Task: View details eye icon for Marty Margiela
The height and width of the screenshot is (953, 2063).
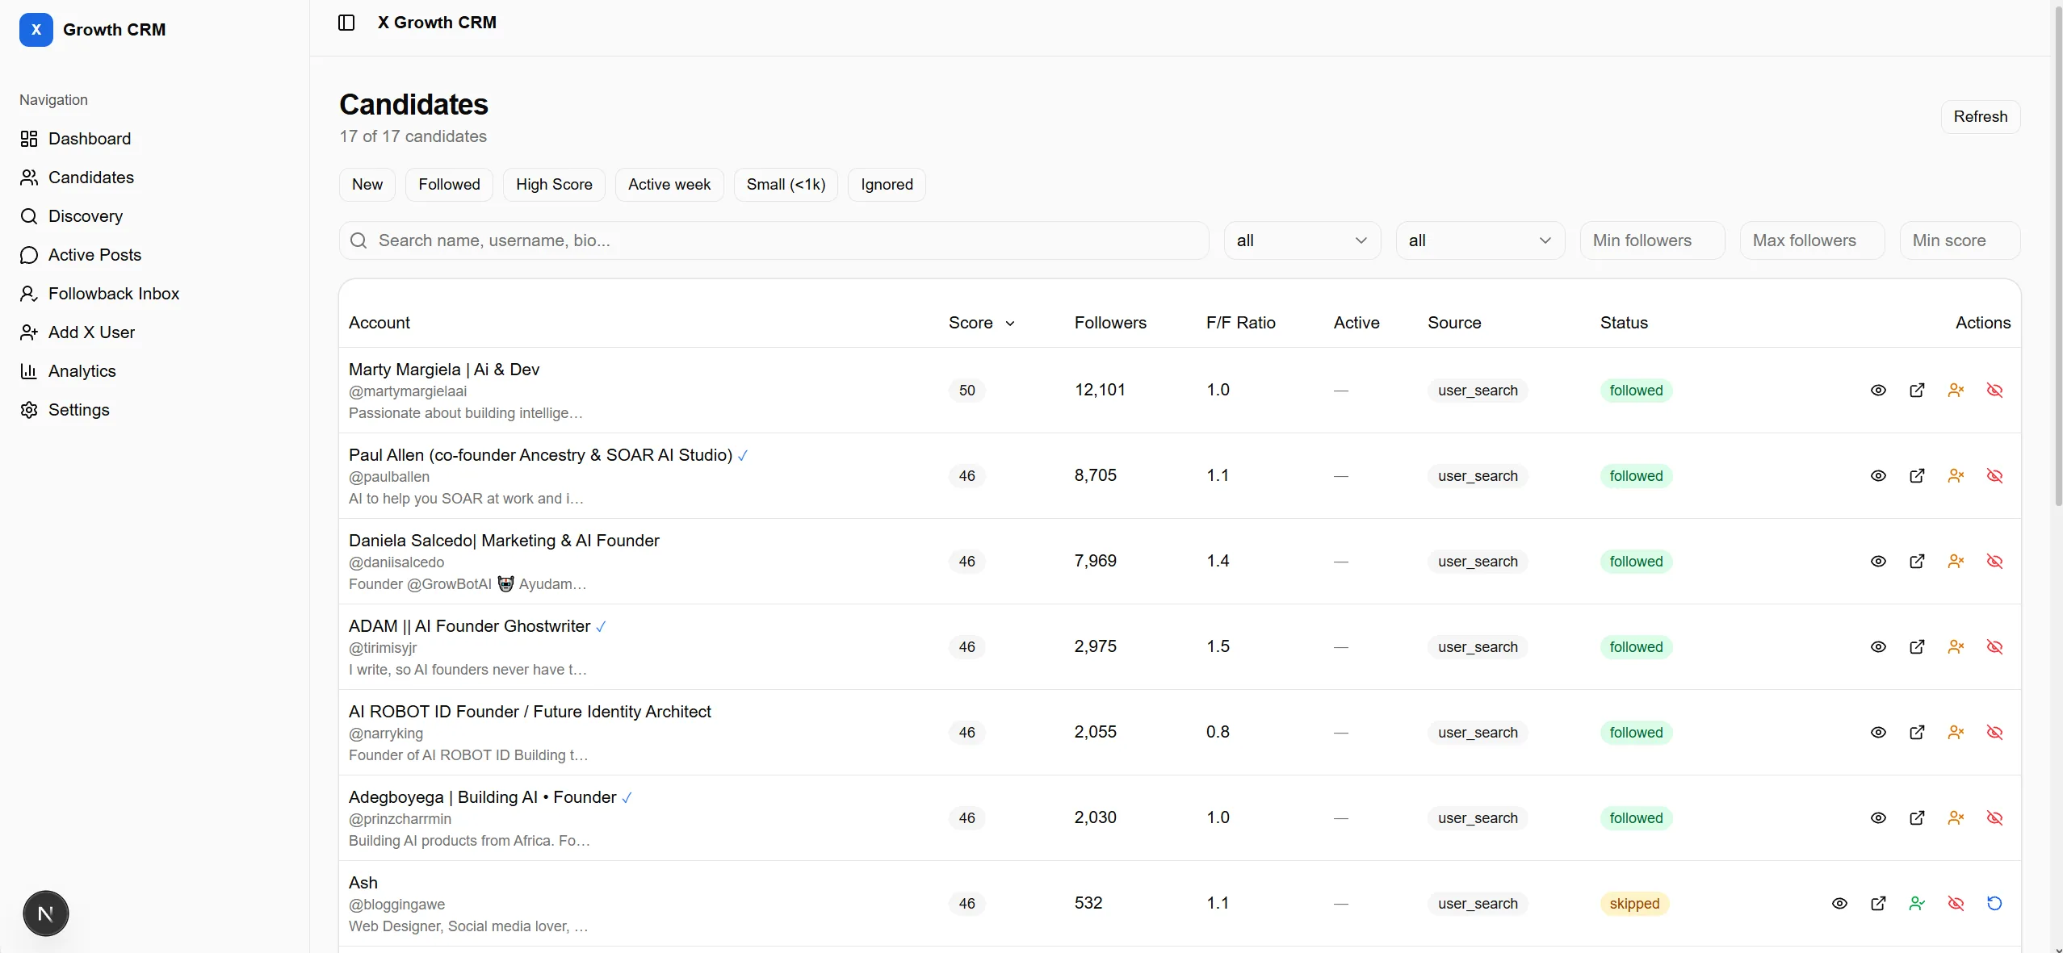Action: (x=1878, y=391)
